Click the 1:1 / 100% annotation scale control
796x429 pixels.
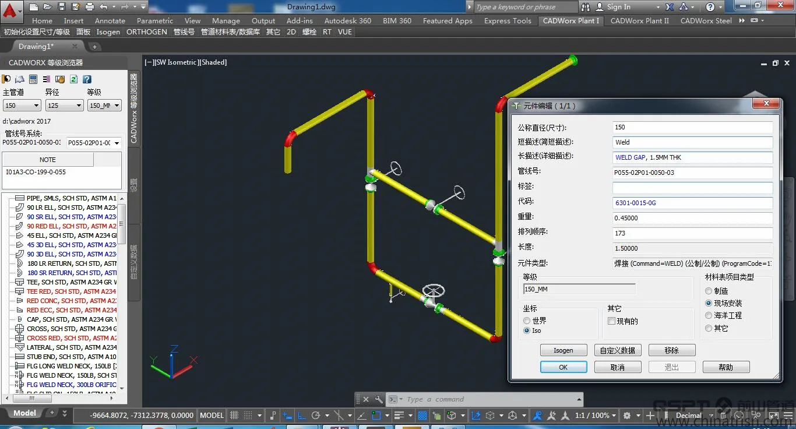pos(594,415)
